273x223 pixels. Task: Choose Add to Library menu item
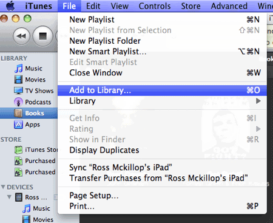click(x=162, y=91)
